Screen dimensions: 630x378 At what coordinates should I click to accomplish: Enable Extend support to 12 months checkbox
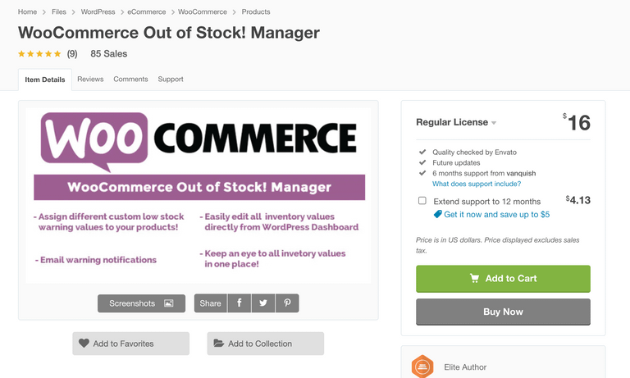point(422,201)
